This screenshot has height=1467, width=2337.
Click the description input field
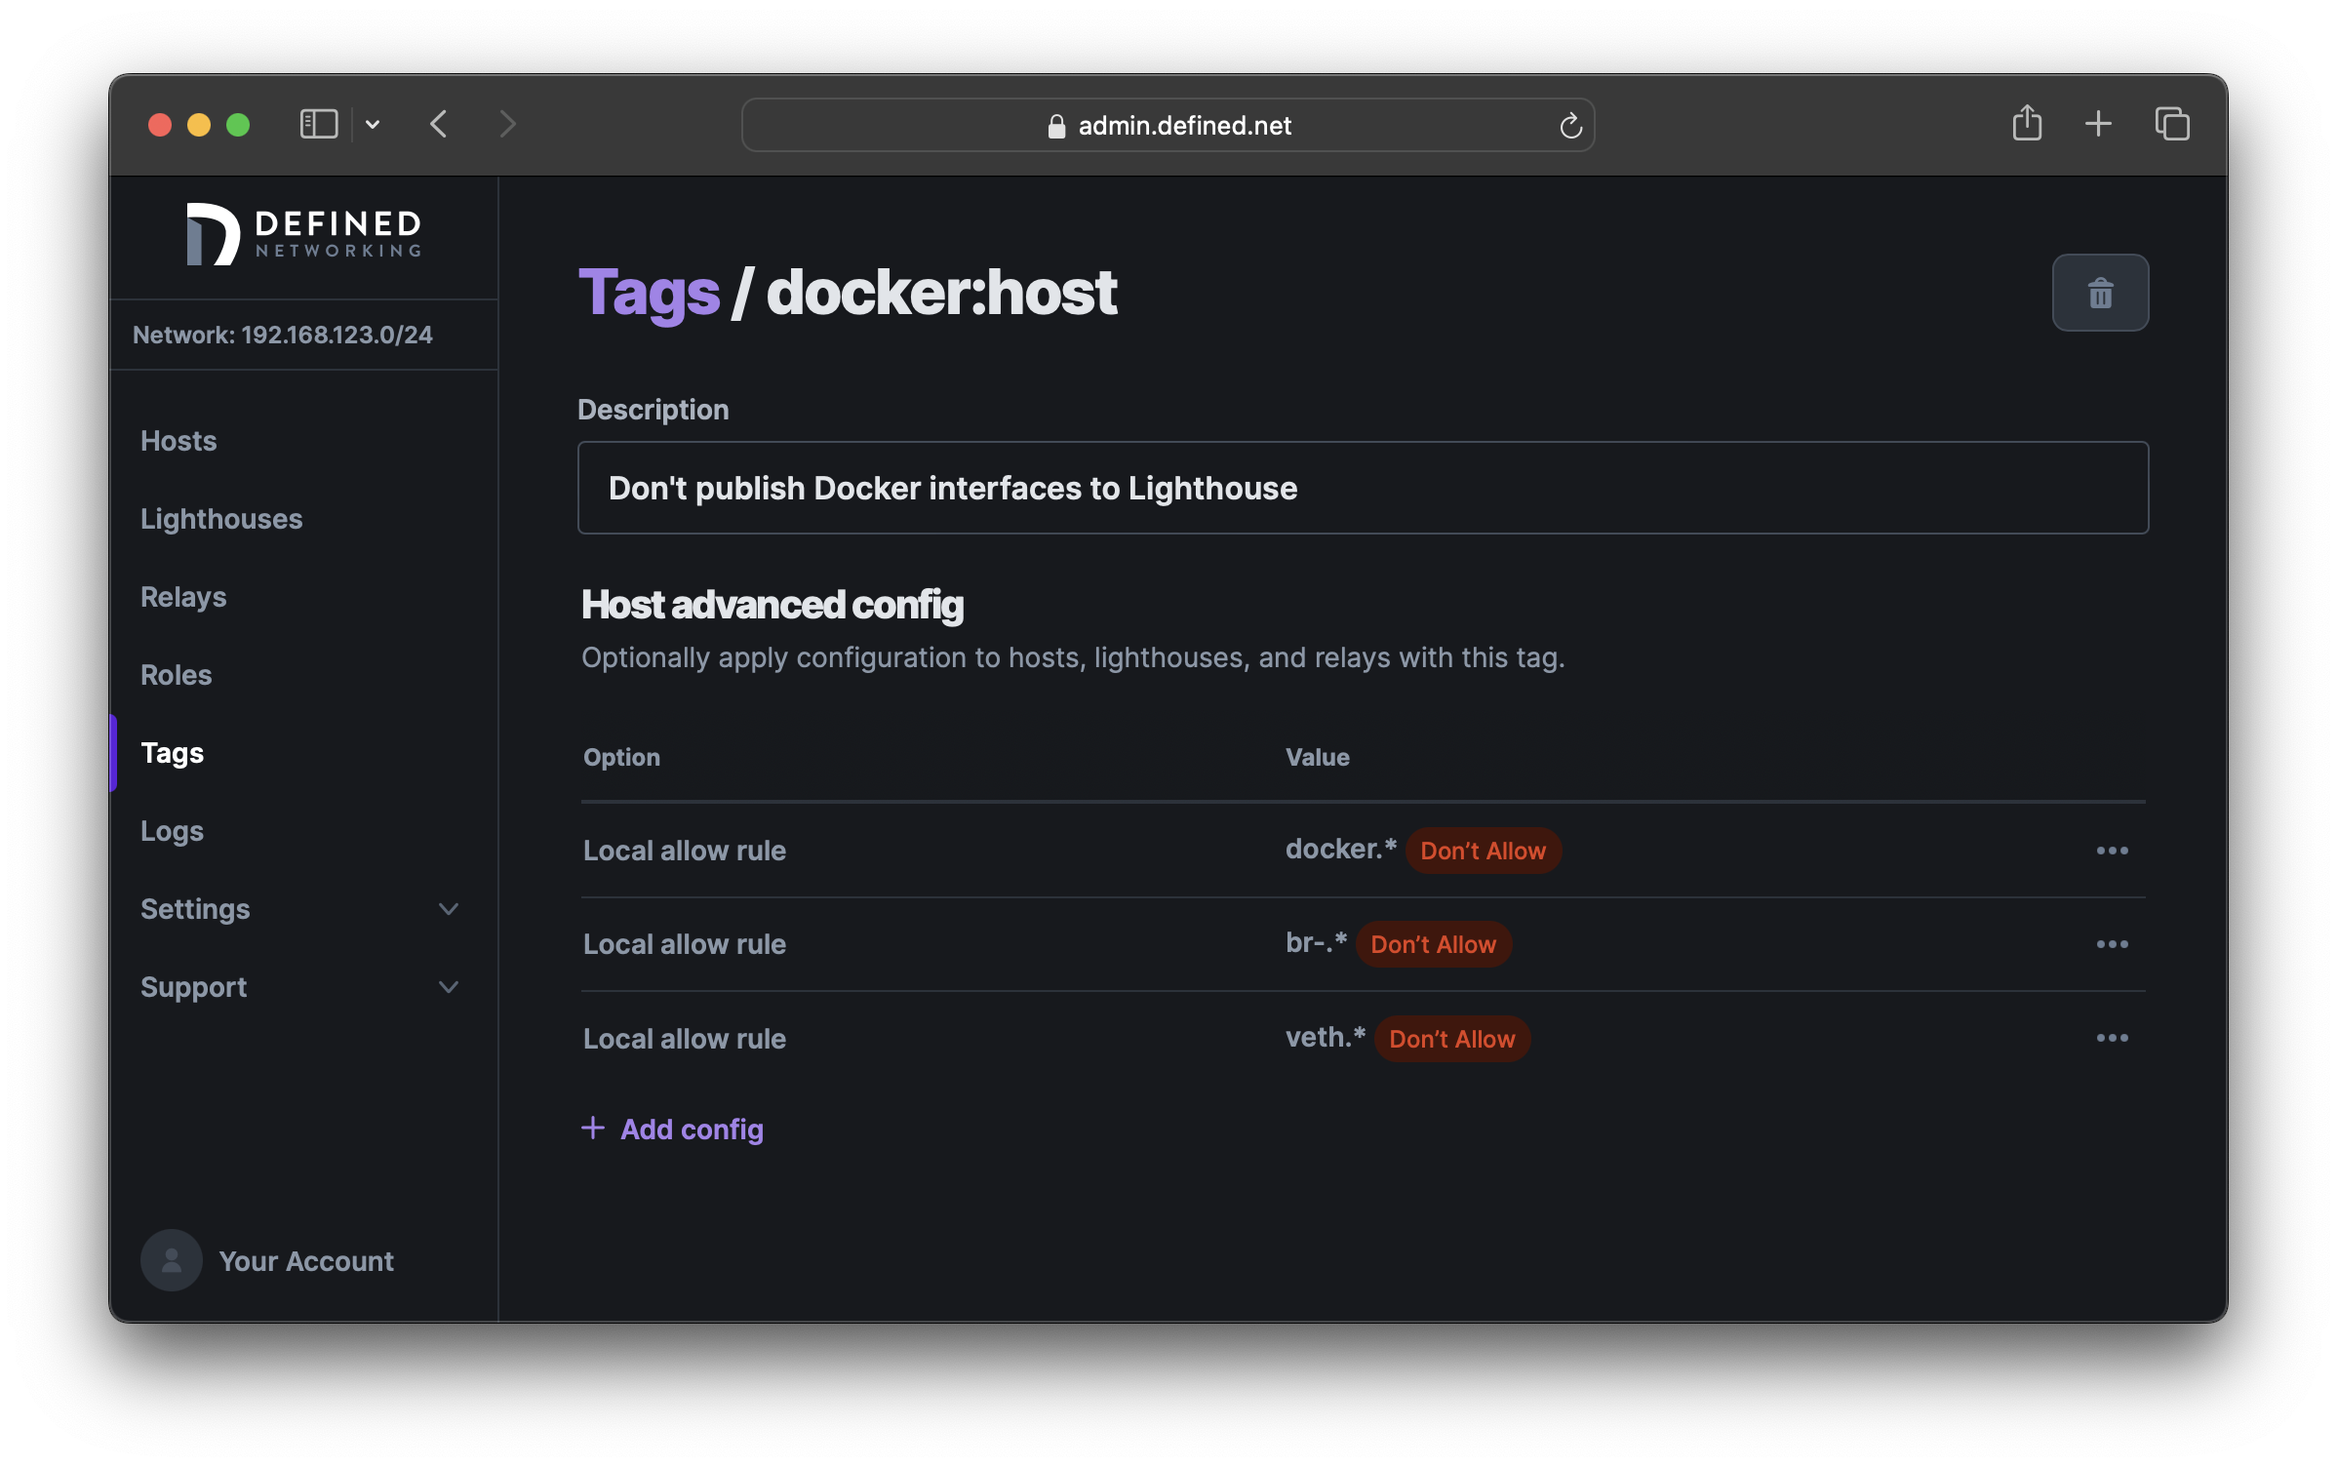pos(1364,489)
